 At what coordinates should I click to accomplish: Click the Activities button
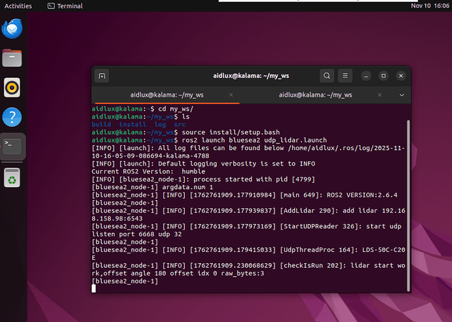(x=18, y=6)
